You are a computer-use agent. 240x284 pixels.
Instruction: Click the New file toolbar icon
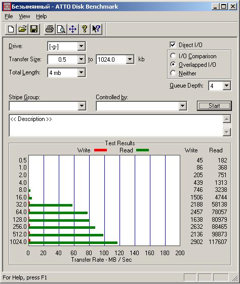coord(11,29)
